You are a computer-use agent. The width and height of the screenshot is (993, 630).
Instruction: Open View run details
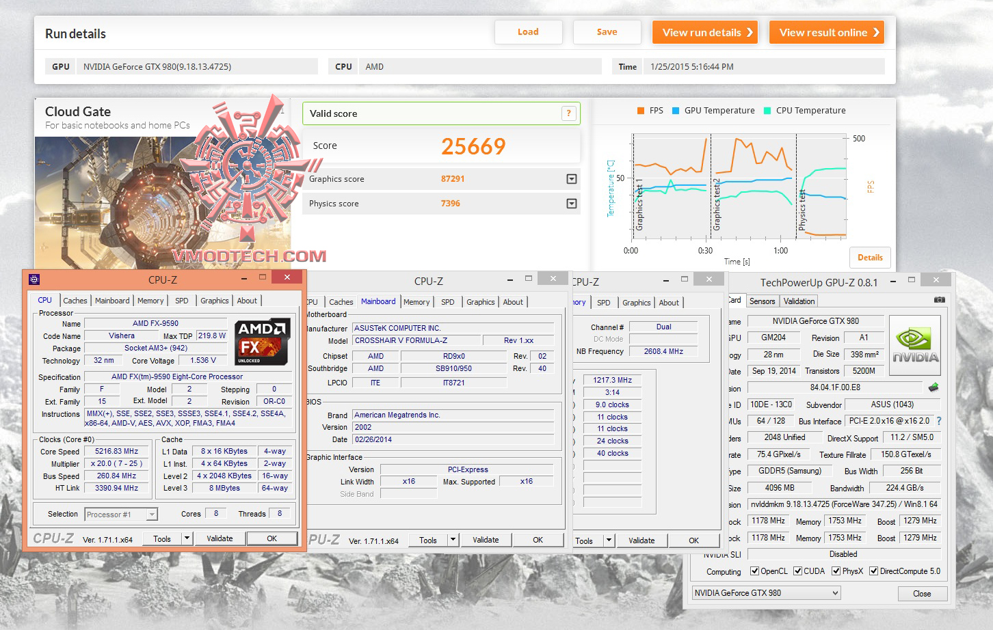point(705,32)
